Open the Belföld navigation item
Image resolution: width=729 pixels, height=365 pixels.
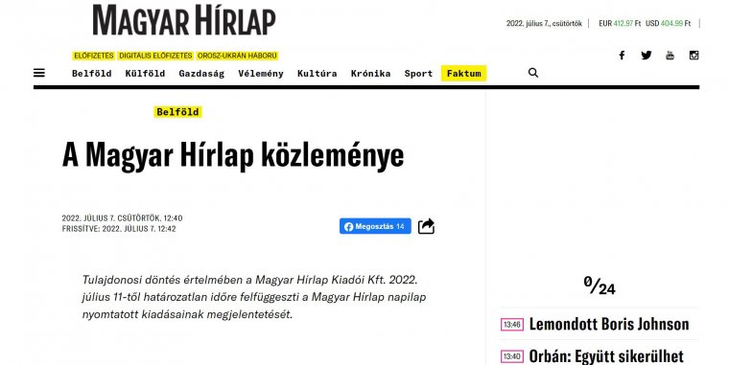point(91,74)
